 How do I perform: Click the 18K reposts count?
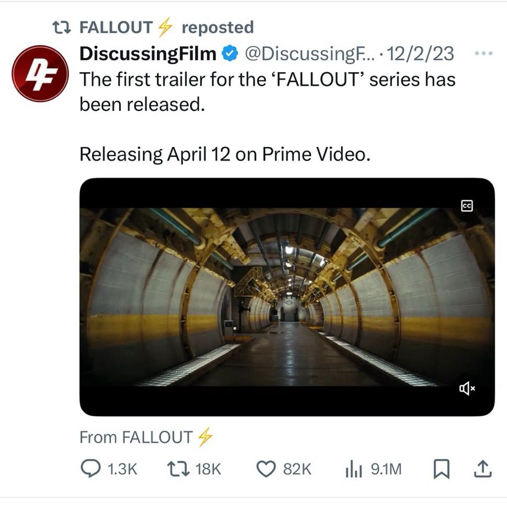click(x=208, y=469)
